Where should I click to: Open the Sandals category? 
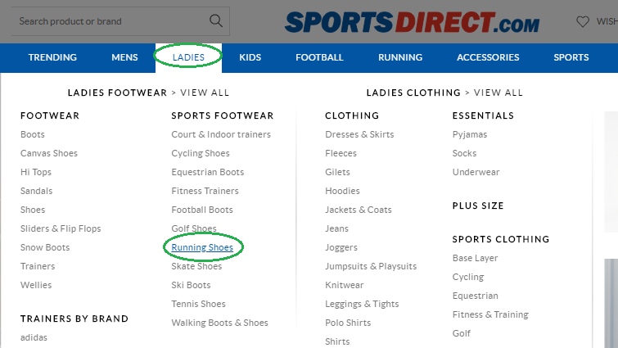pos(36,191)
